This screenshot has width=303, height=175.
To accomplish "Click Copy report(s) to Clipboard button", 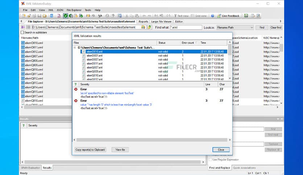I will click(90, 150).
